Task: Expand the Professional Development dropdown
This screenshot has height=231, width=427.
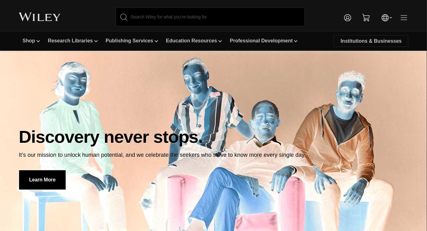Action: point(264,41)
